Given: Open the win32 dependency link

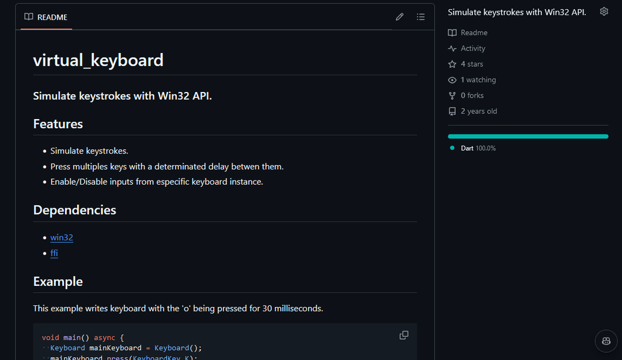Looking at the screenshot, I should (62, 237).
